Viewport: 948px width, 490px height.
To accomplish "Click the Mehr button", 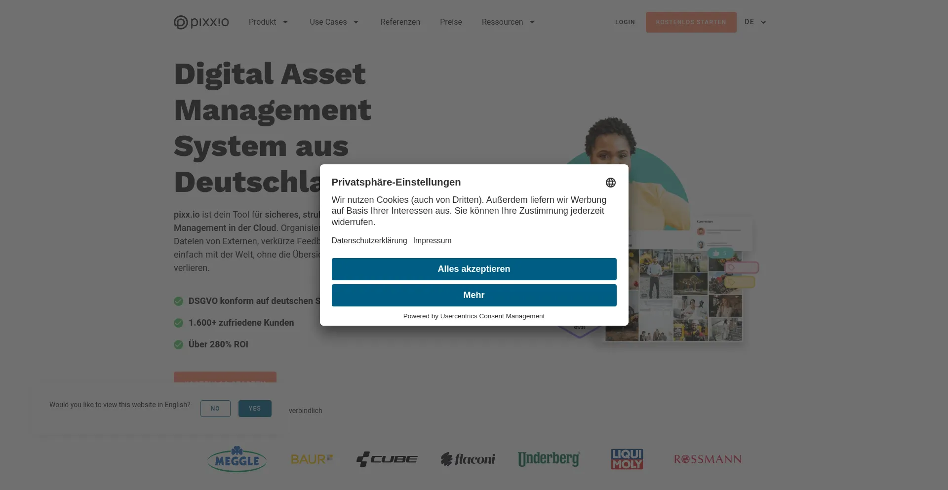I will 474,295.
